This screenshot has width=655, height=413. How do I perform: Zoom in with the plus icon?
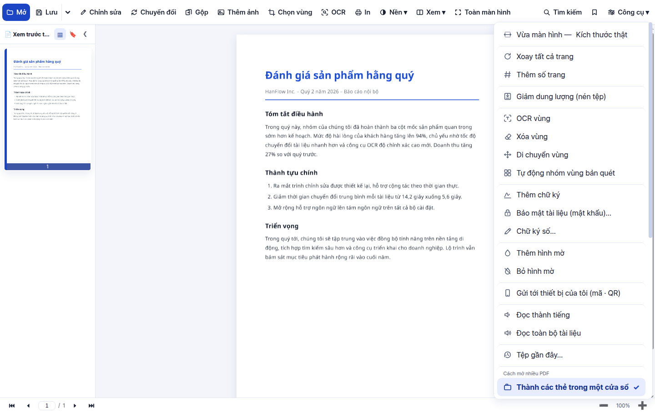pyautogui.click(x=642, y=405)
